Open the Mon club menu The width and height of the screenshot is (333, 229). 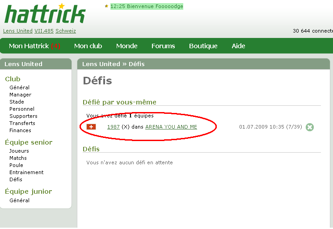coord(88,46)
